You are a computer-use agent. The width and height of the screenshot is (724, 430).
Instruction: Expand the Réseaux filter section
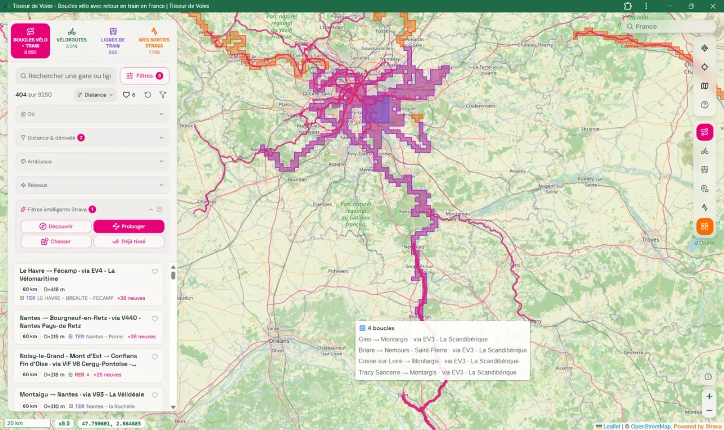[92, 185]
